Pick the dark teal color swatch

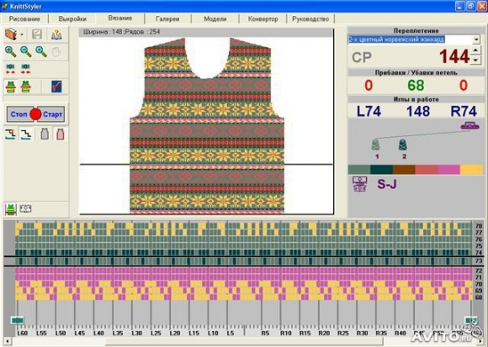coord(381,170)
